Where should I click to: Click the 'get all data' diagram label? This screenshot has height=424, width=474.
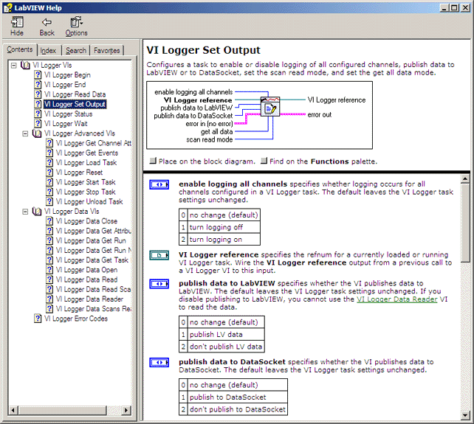click(x=217, y=132)
